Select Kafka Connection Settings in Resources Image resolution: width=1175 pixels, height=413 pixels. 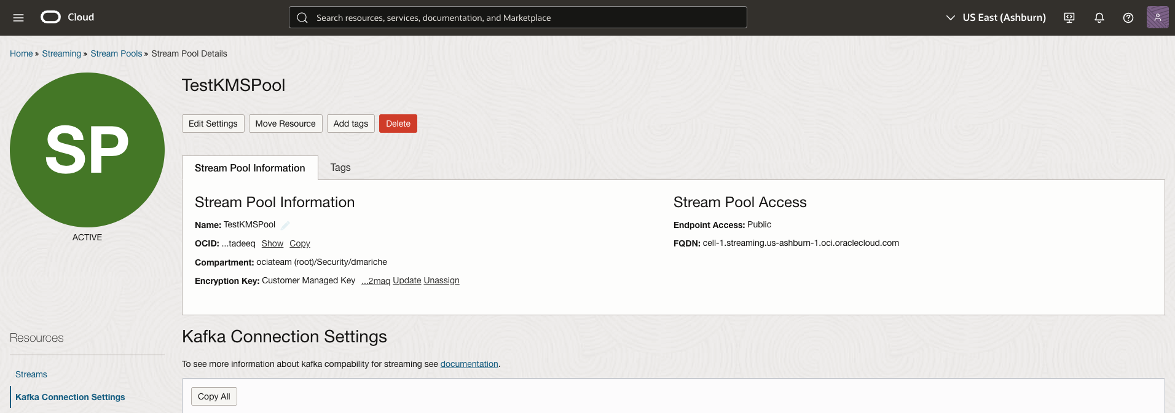click(x=70, y=397)
